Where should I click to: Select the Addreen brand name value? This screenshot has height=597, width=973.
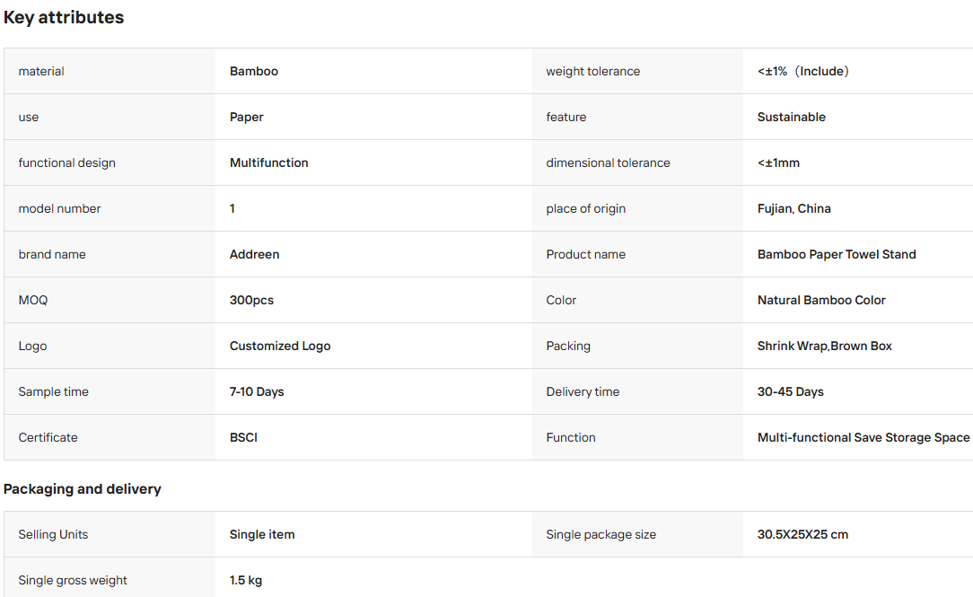pyautogui.click(x=254, y=254)
